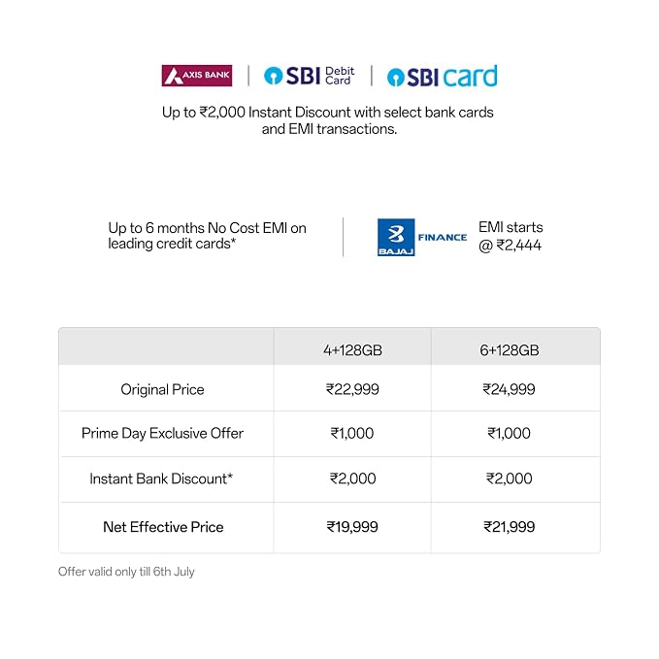659x659 pixels.
Task: Click the Instant Bank Discount label
Action: pos(161,478)
